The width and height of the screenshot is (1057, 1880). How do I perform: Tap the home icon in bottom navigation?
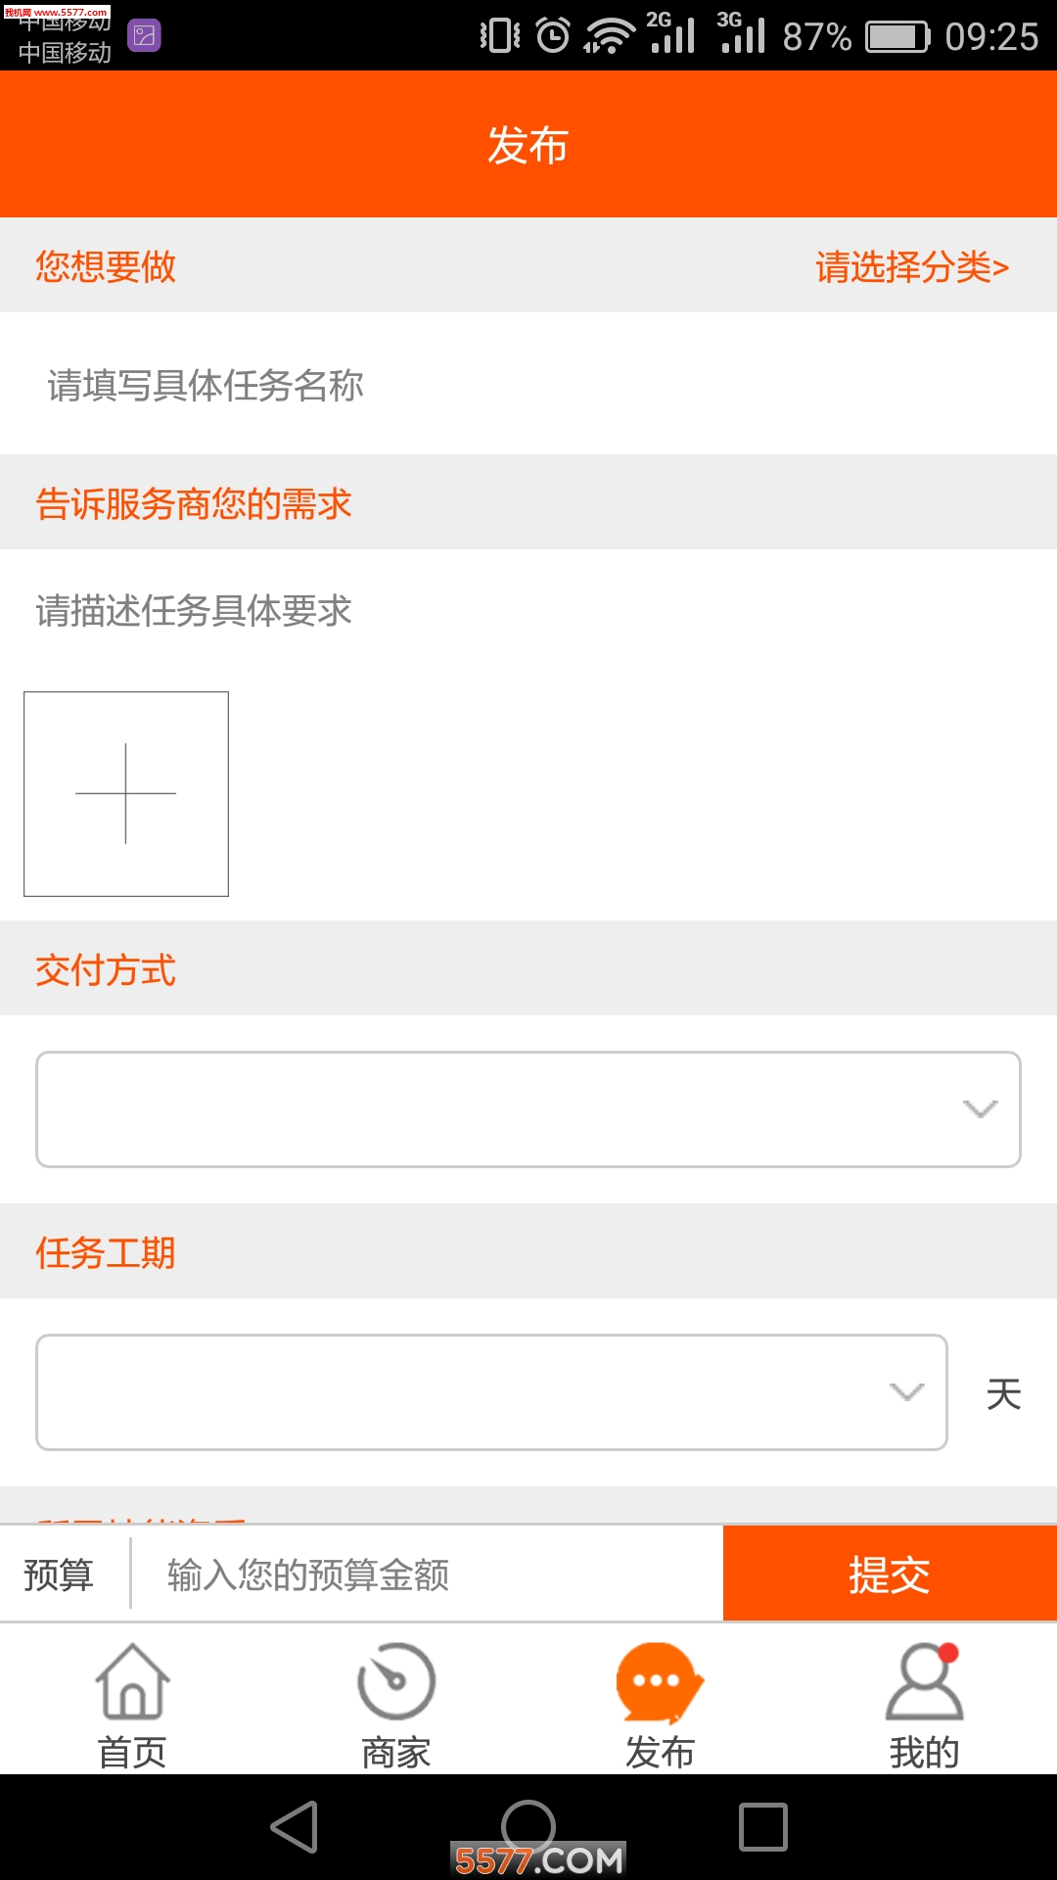click(132, 1682)
